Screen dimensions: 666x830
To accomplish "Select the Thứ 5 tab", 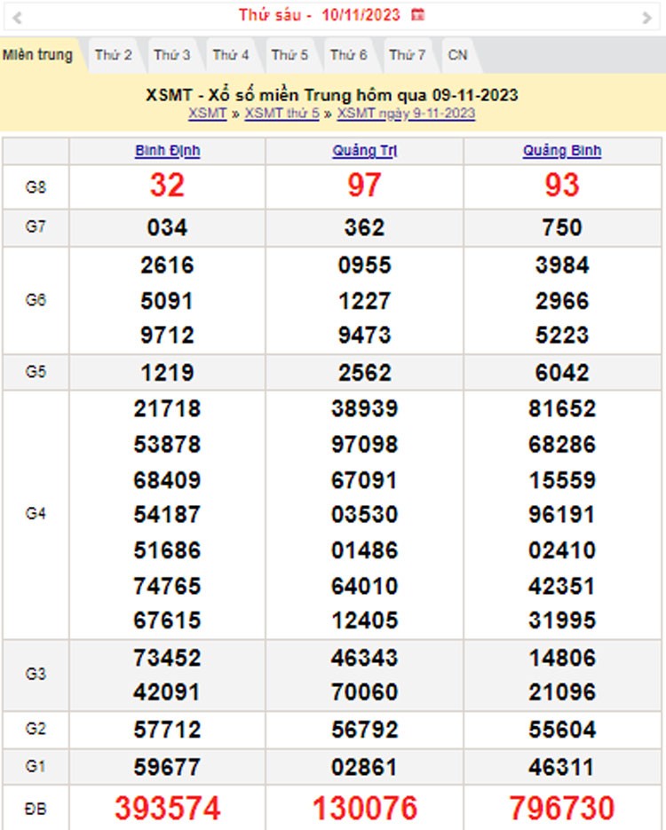I will (x=289, y=55).
